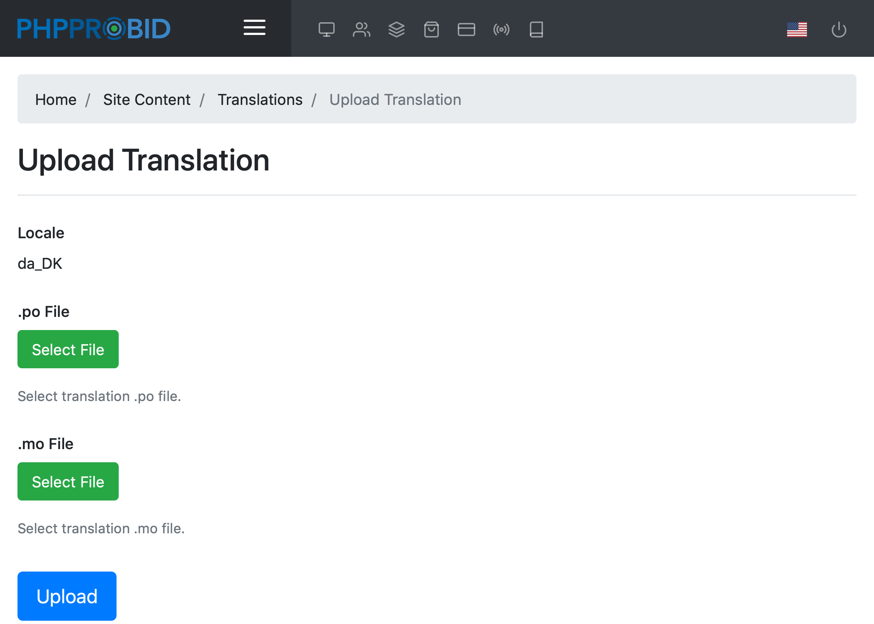Image resolution: width=874 pixels, height=624 pixels.
Task: Click the stacked layers icon
Action: pos(396,30)
